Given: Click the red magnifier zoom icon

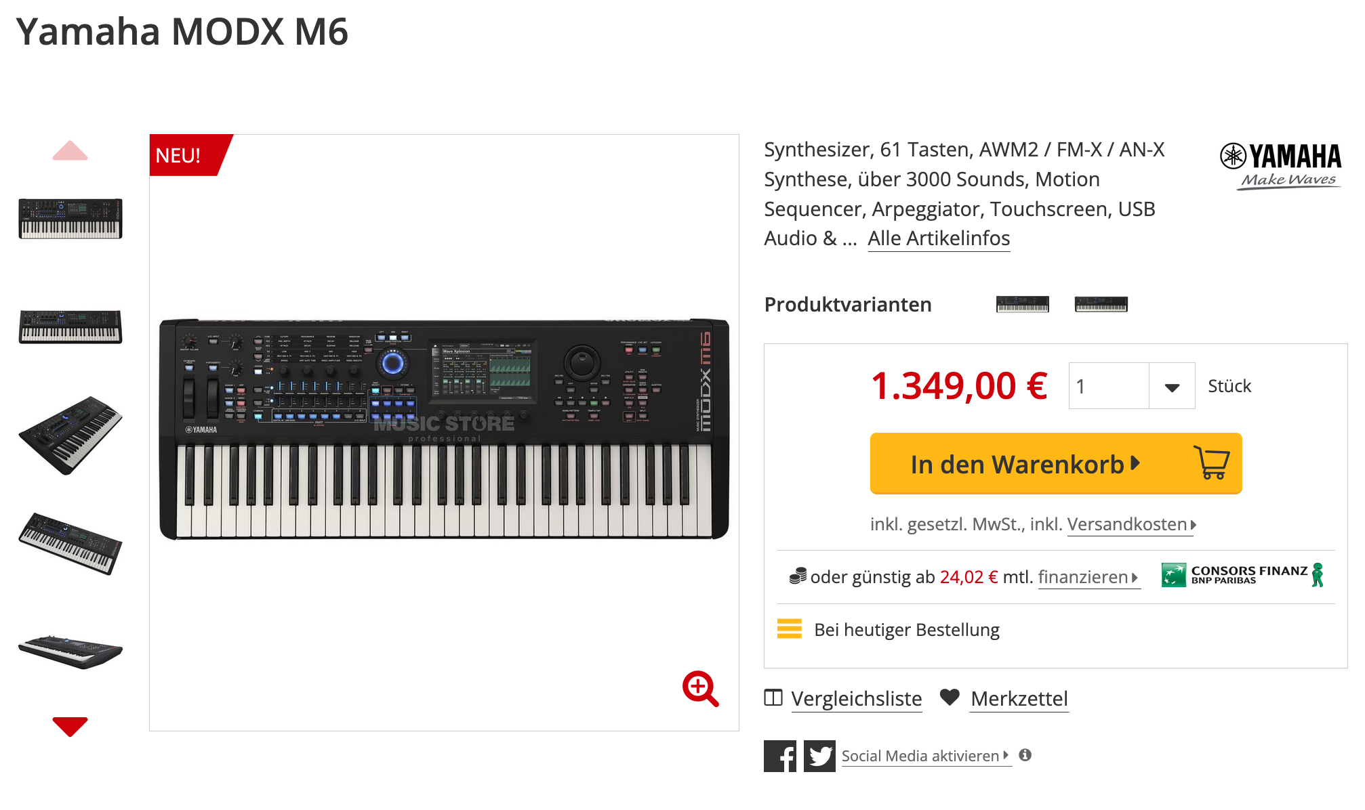Looking at the screenshot, I should [x=699, y=689].
